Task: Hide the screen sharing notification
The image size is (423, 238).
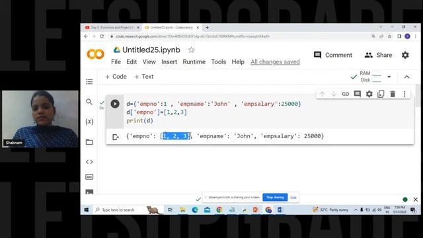Action: tap(293, 198)
